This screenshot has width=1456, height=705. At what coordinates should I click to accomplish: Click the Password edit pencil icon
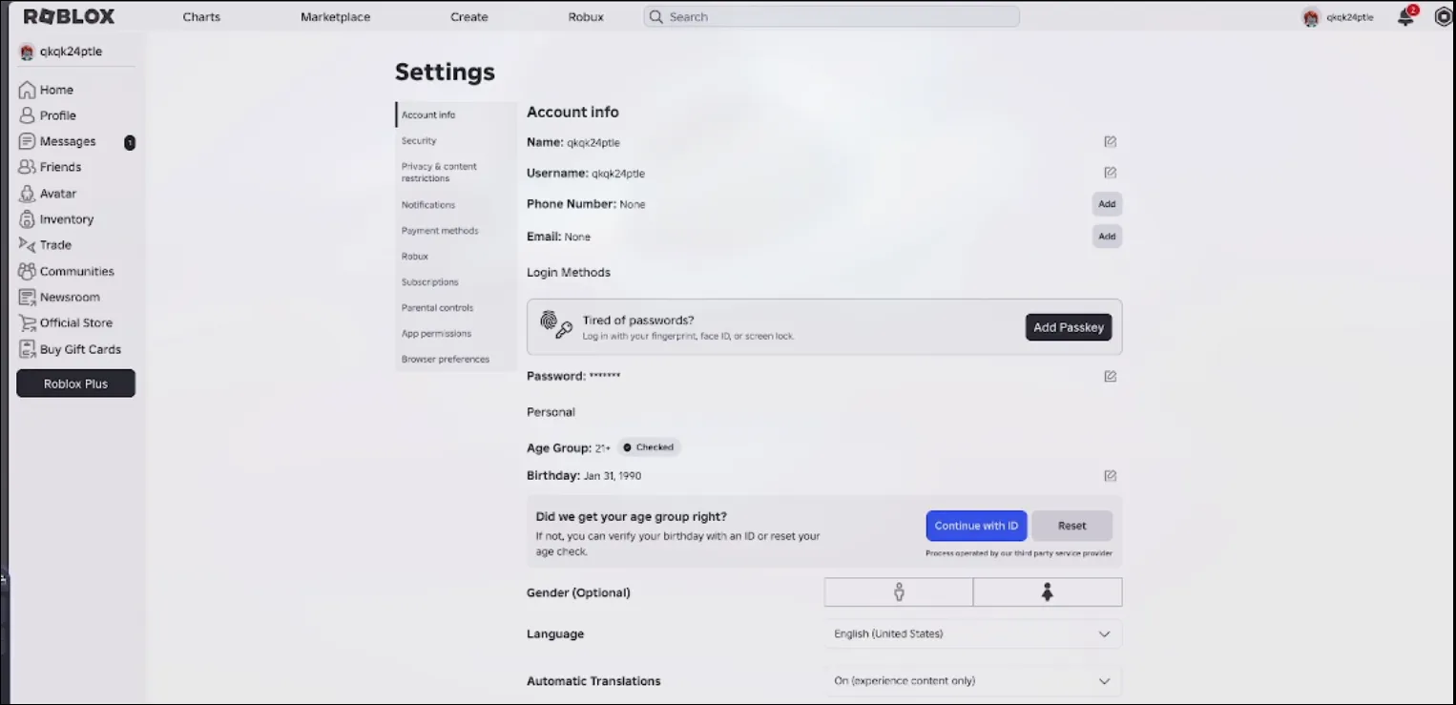tap(1110, 377)
